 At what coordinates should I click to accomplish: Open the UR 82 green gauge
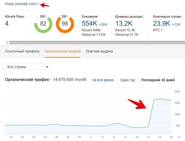[43, 24]
